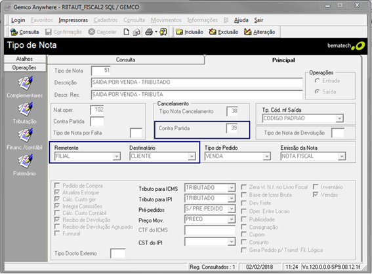This screenshot has width=372, height=274.
Task: Toggle the Atualiza Estoque checkbox
Action: point(57,192)
